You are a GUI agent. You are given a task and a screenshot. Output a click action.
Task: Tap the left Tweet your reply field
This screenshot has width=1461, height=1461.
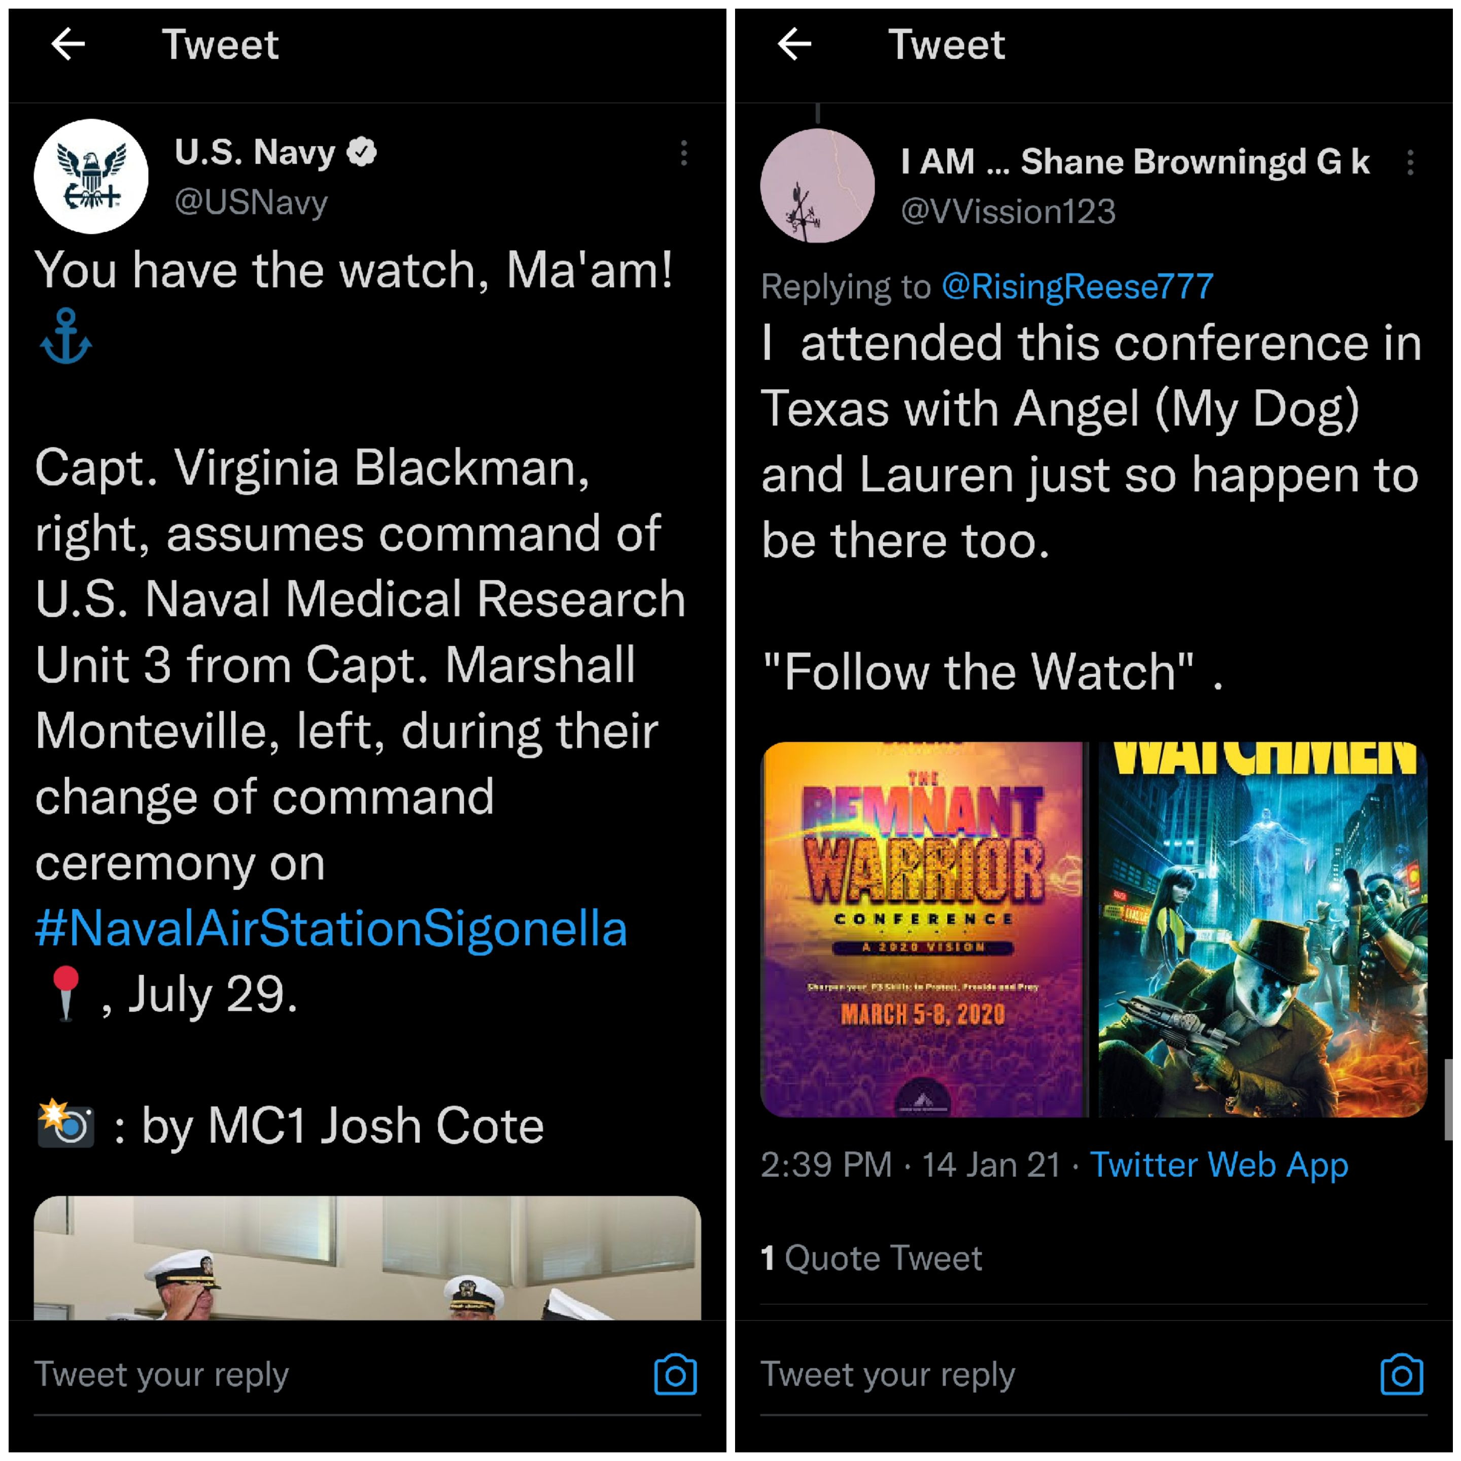(340, 1374)
